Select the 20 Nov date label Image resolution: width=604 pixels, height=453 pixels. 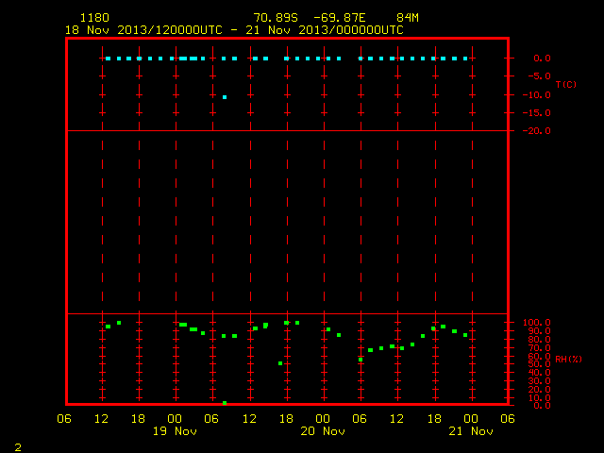323,431
